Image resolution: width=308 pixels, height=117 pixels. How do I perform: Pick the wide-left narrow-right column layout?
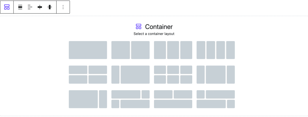click(88, 99)
